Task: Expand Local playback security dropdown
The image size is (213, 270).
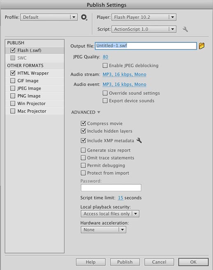Action: tap(110, 214)
